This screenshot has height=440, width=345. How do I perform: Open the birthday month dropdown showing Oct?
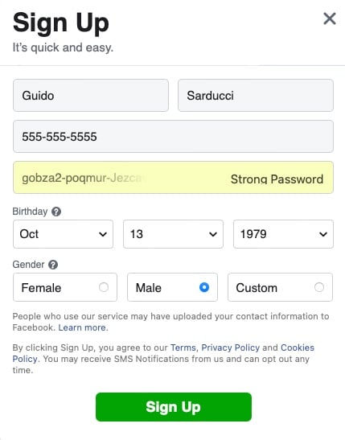click(x=63, y=234)
